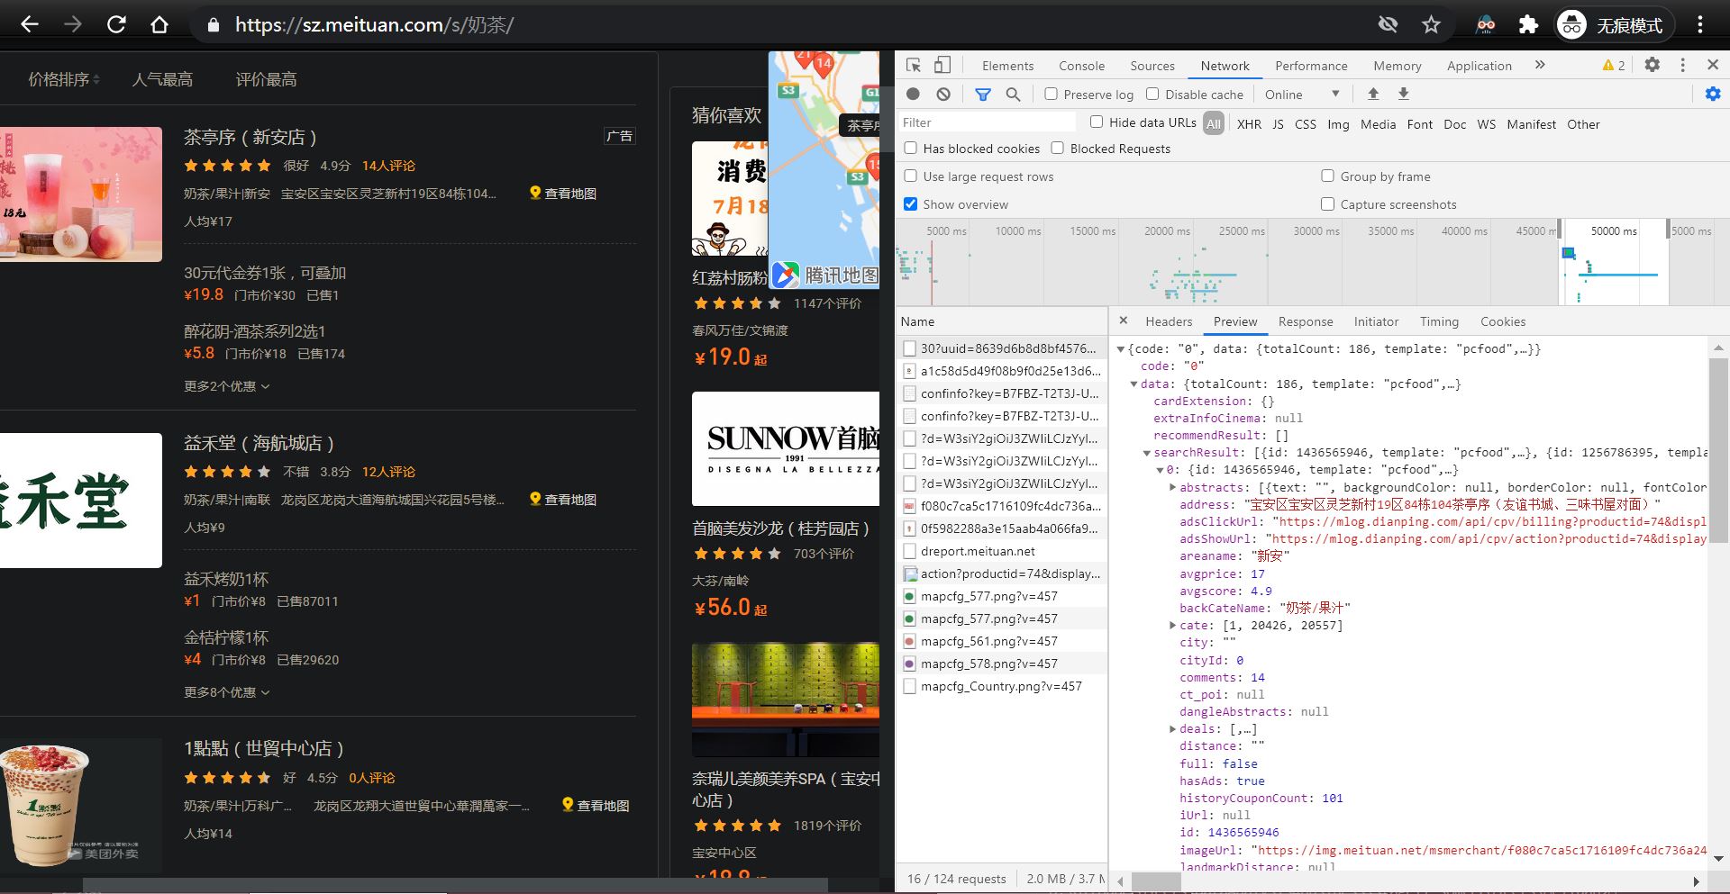Open 14人评论 for 茶亭序
Screen dimensions: 1730x894
(x=388, y=166)
